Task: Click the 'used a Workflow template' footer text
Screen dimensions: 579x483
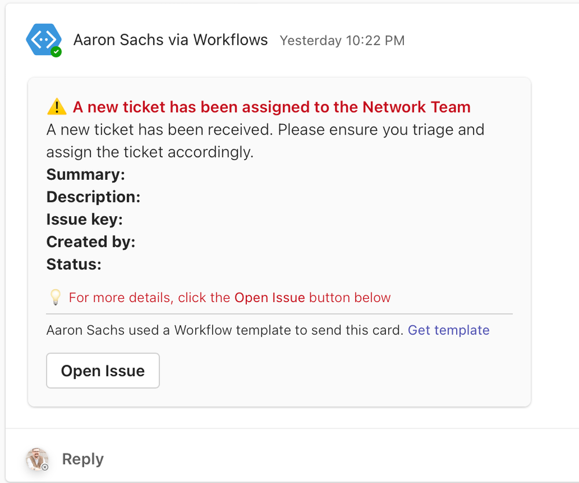Action: pyautogui.click(x=224, y=331)
